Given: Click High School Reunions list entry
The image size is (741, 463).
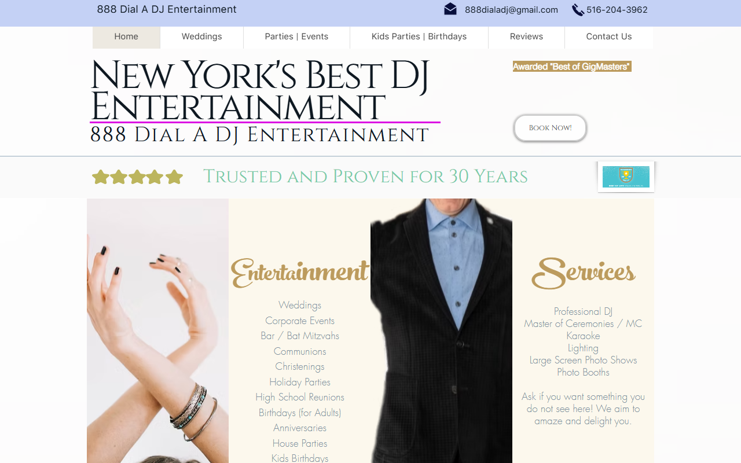Looking at the screenshot, I should coord(300,397).
